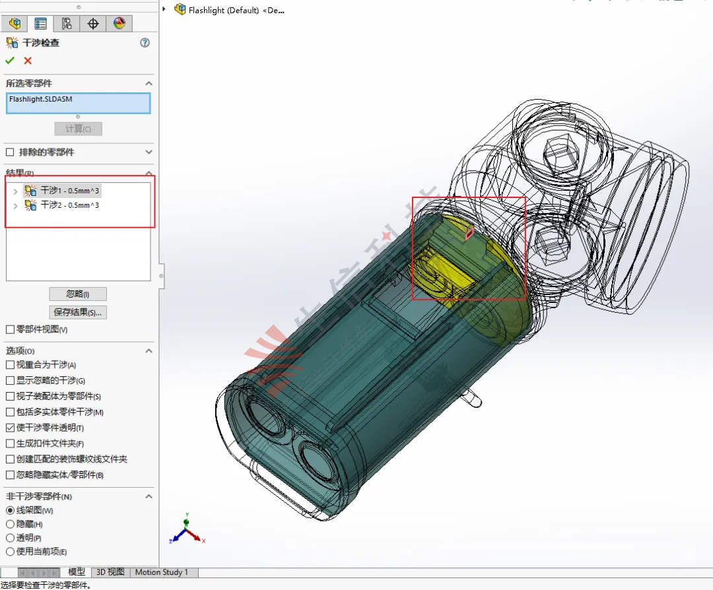Enable 视重合为干涉 option
The height and width of the screenshot is (590, 713).
point(9,364)
